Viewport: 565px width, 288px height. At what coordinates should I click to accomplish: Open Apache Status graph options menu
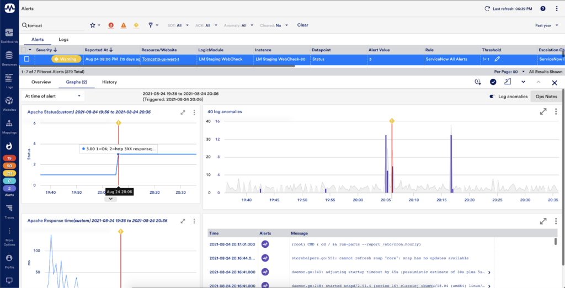(x=194, y=113)
